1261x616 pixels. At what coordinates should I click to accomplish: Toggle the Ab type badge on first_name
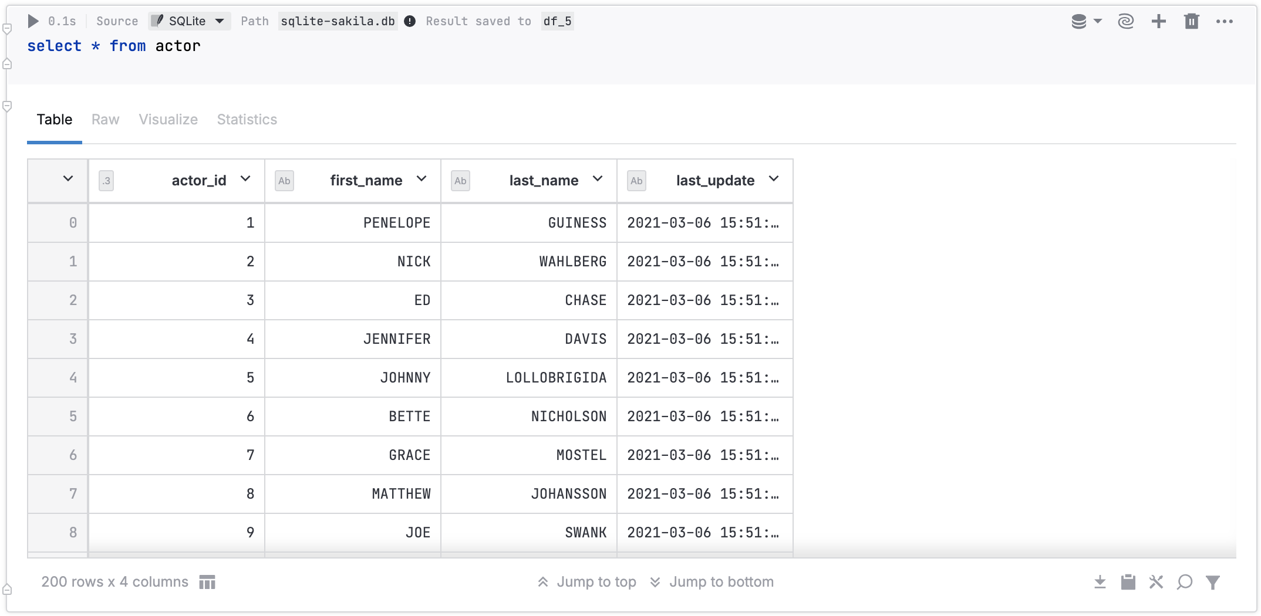pyautogui.click(x=284, y=181)
